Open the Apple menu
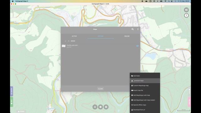The width and height of the screenshot is (201, 113). tap(13, 1)
